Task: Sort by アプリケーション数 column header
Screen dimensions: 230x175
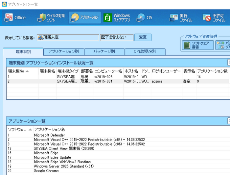Action: tap(212, 71)
